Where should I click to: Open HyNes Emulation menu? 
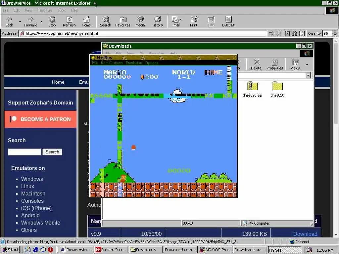click(134, 63)
